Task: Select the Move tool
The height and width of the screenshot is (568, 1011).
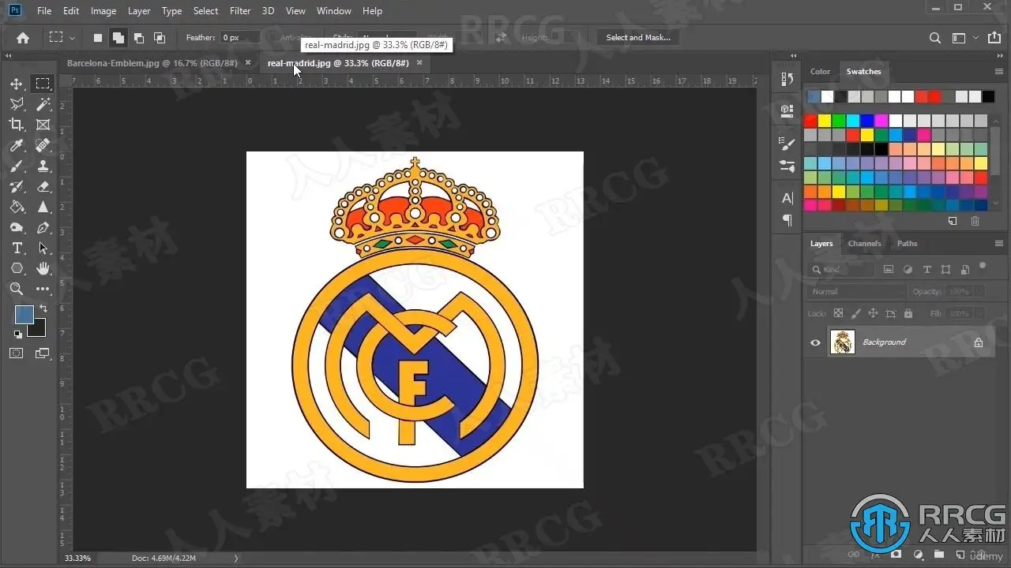Action: 17,84
